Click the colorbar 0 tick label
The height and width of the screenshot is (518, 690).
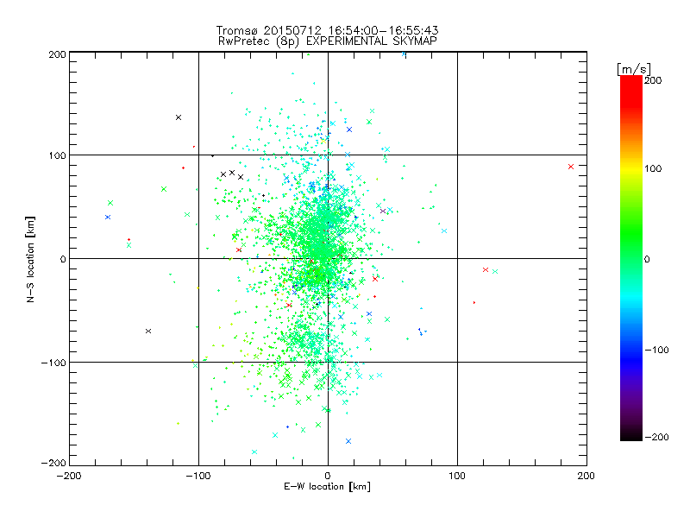(x=647, y=260)
